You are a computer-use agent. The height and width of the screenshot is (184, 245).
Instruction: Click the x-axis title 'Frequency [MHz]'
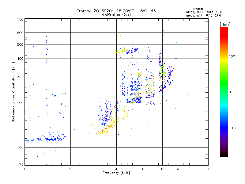pos(116,173)
